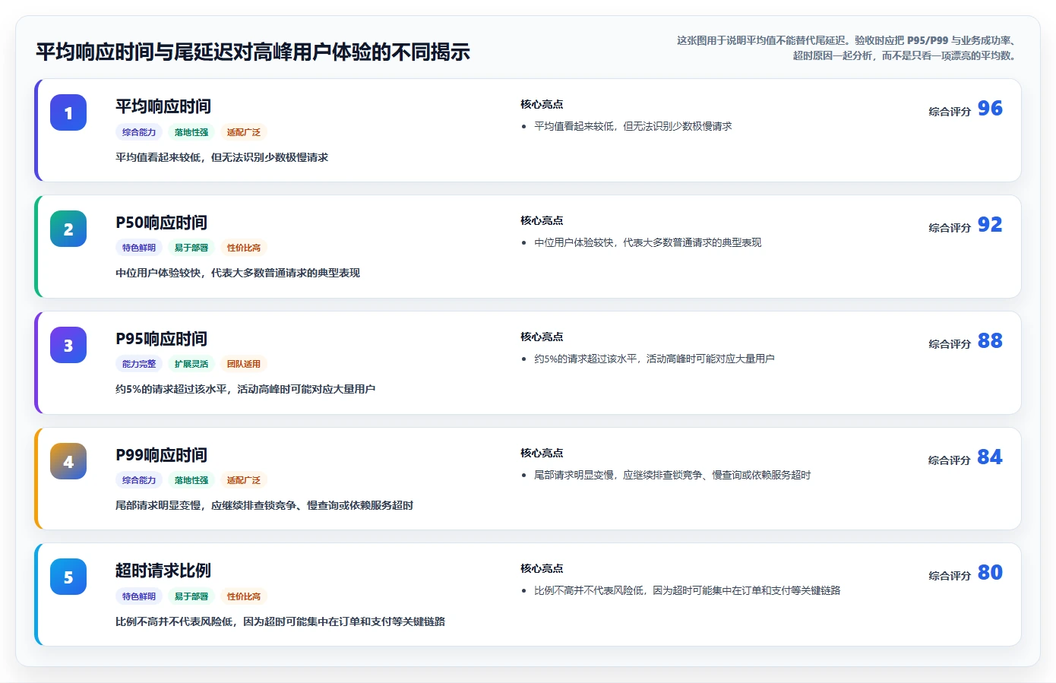Click 综合评分 label beside score 88
1056x683 pixels.
point(950,344)
